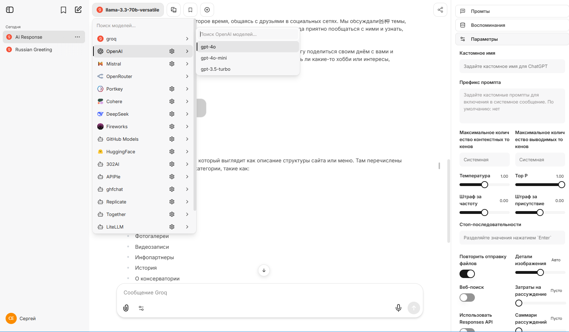Select gpt-4o-mini model
This screenshot has width=569, height=332.
point(248,58)
